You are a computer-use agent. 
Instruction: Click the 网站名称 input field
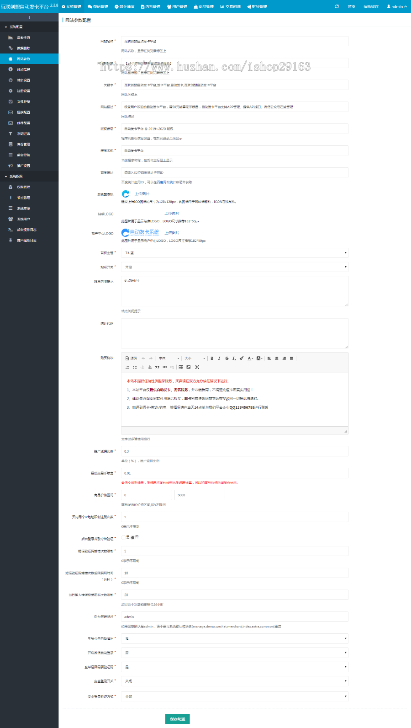[x=234, y=41]
